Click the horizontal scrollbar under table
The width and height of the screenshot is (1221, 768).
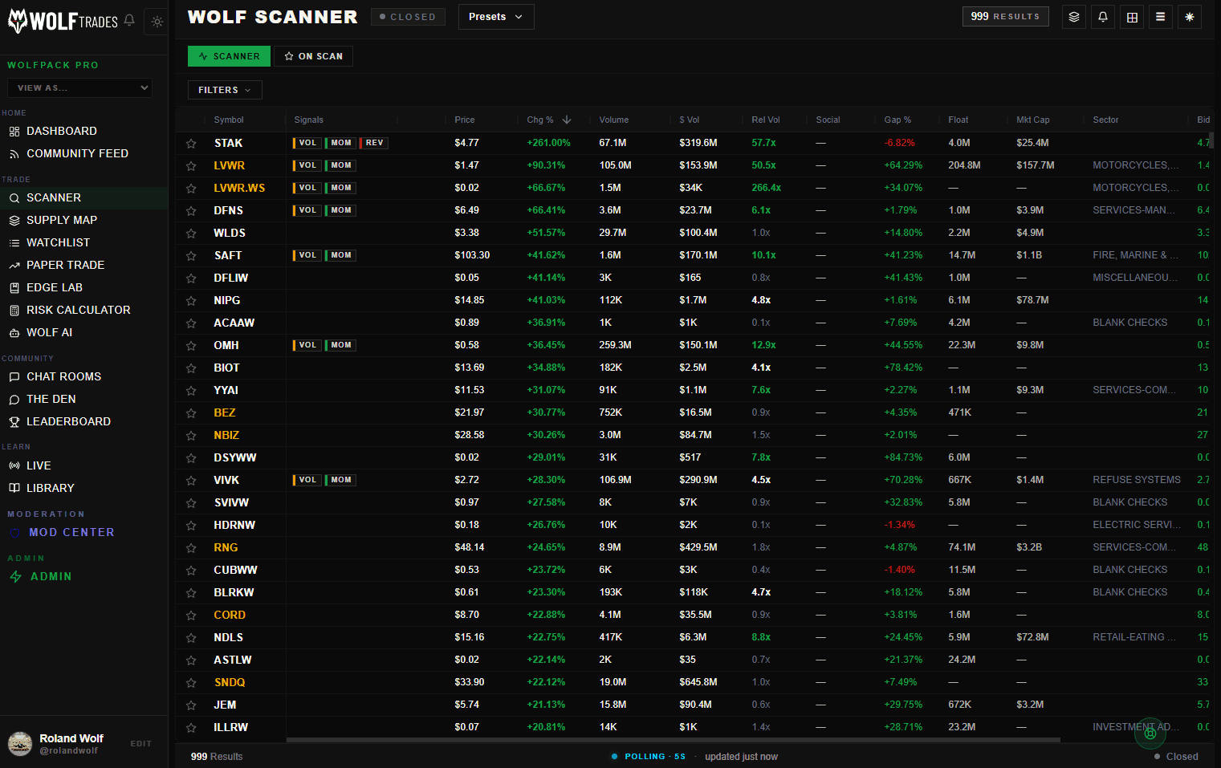click(x=674, y=740)
